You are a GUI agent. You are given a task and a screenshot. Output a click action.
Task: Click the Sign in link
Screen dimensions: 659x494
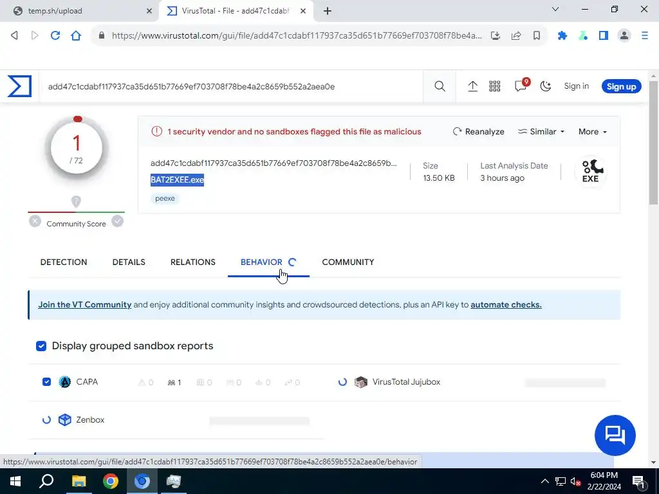point(576,86)
